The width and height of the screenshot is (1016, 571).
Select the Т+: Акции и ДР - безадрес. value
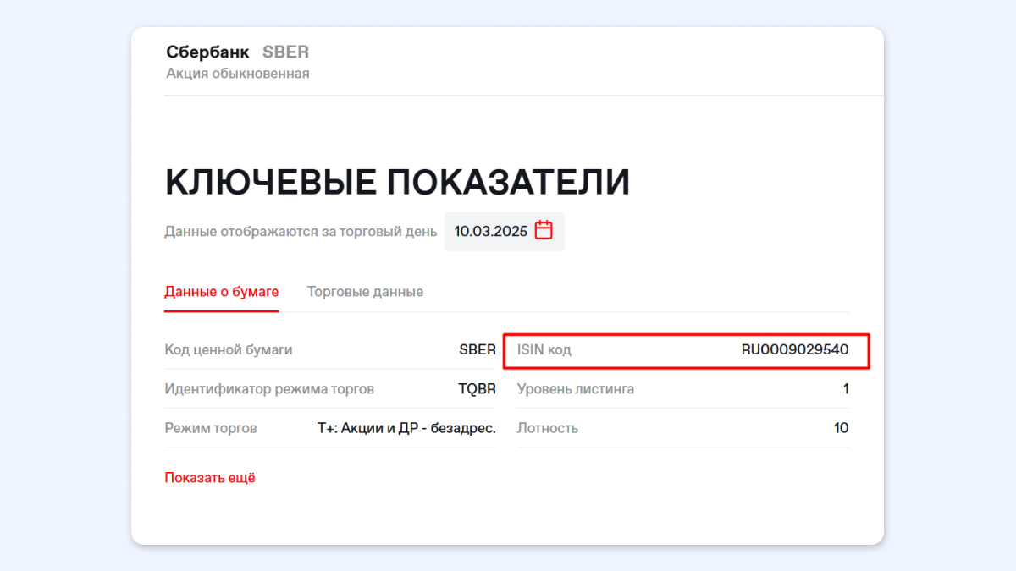click(406, 428)
